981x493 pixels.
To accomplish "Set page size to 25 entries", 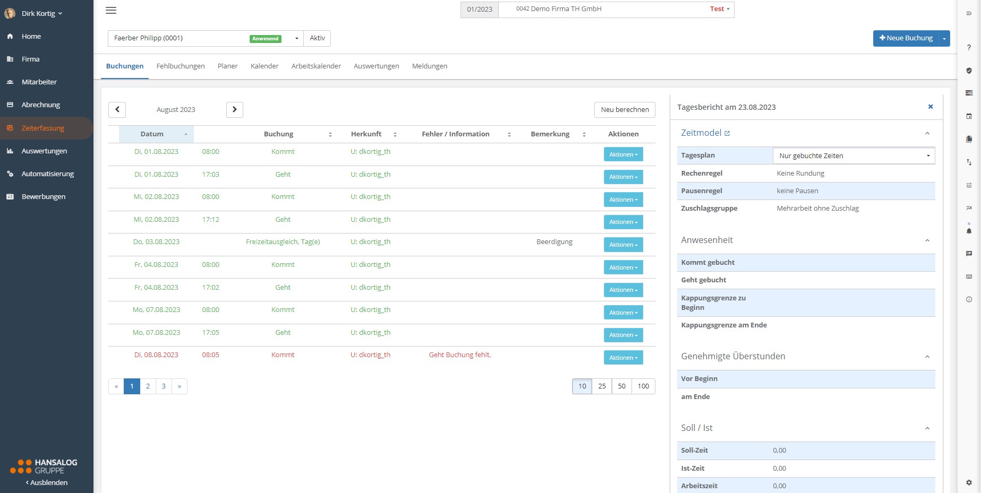I will [602, 386].
